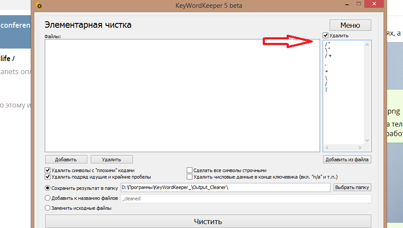This screenshot has width=403, height=228.
Task: Click the Удалить button under the files list
Action: click(112, 159)
